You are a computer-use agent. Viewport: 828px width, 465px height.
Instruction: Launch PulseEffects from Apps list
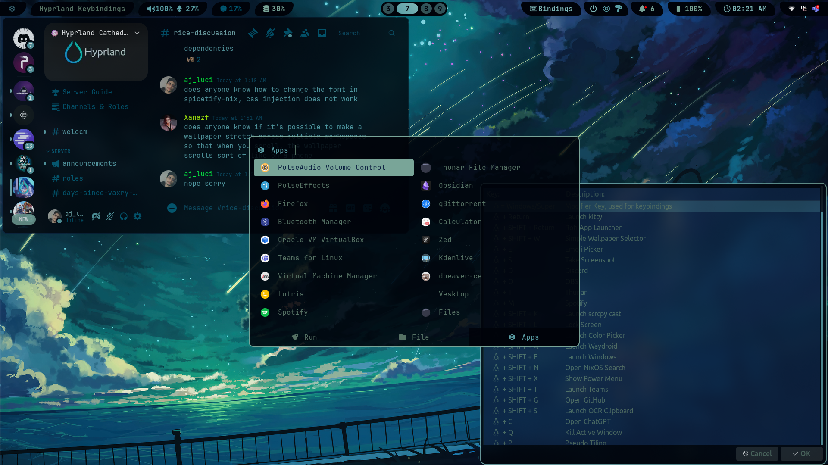[334, 185]
